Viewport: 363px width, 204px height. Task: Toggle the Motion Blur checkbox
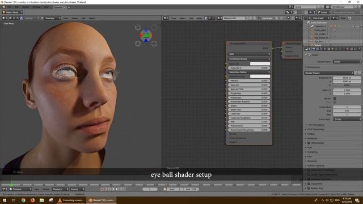[309, 188]
